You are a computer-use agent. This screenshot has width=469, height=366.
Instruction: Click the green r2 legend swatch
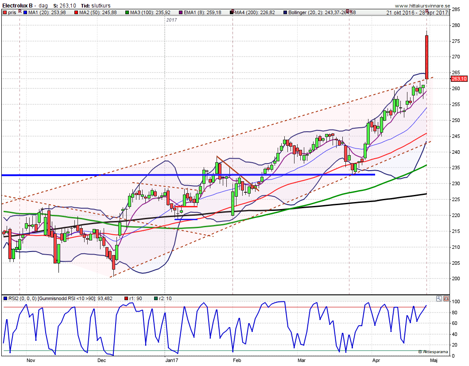pyautogui.click(x=155, y=298)
